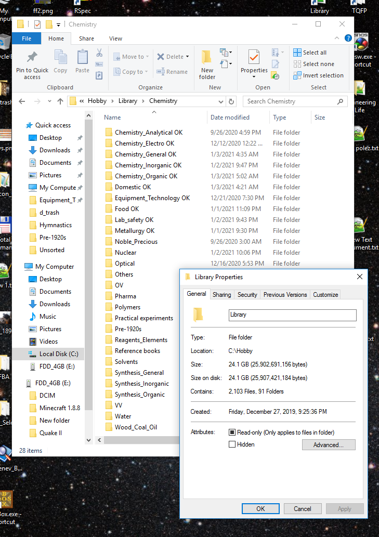The height and width of the screenshot is (537, 379).
Task: Switch to the Security tab
Action: (247, 295)
